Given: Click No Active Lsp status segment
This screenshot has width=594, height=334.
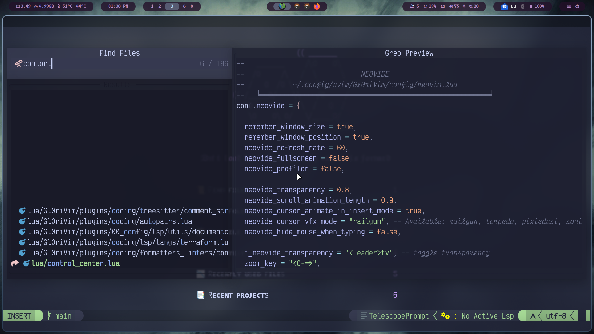Looking at the screenshot, I should coord(487,316).
